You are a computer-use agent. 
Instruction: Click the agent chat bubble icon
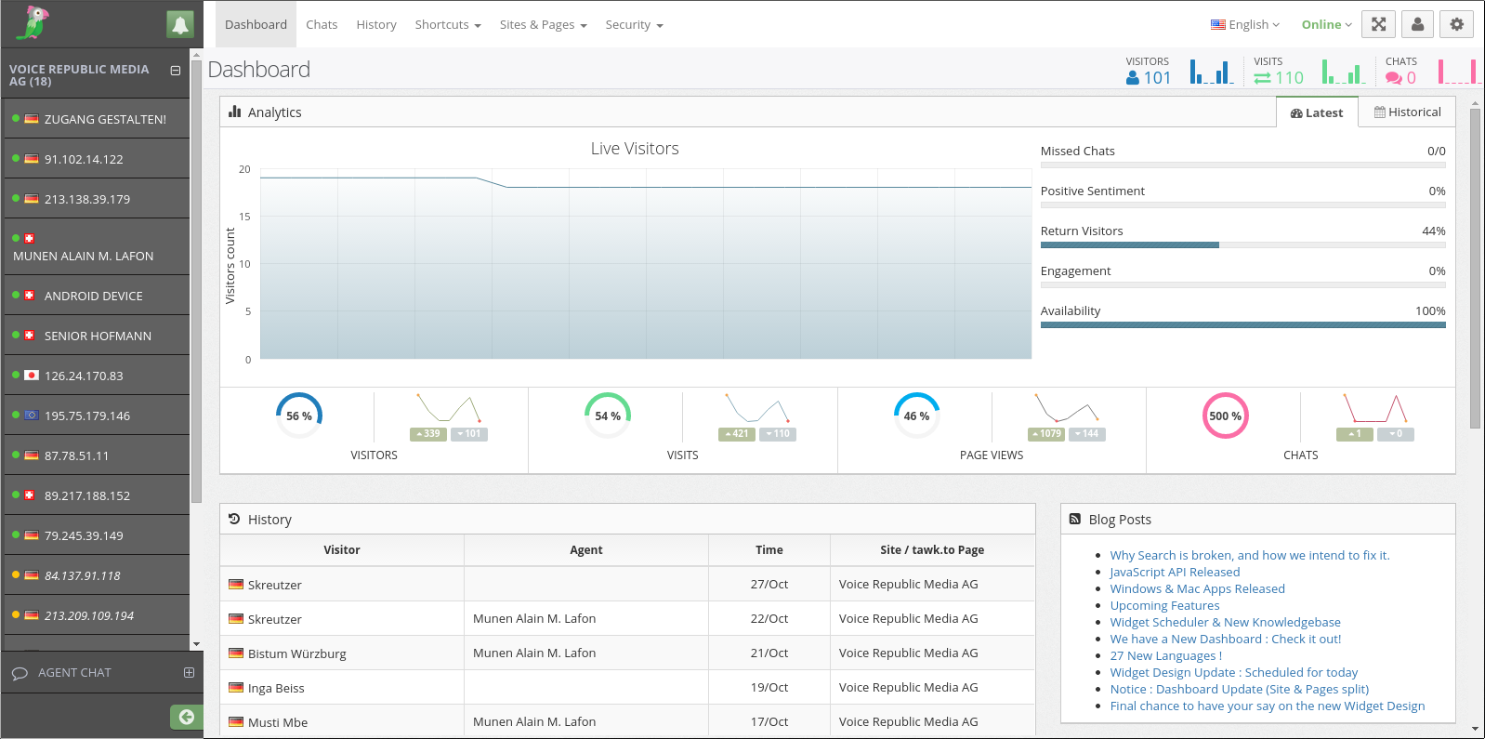click(x=20, y=673)
